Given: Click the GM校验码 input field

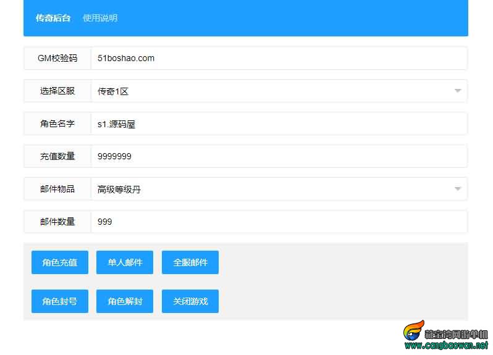Looking at the screenshot, I should click(x=278, y=58).
